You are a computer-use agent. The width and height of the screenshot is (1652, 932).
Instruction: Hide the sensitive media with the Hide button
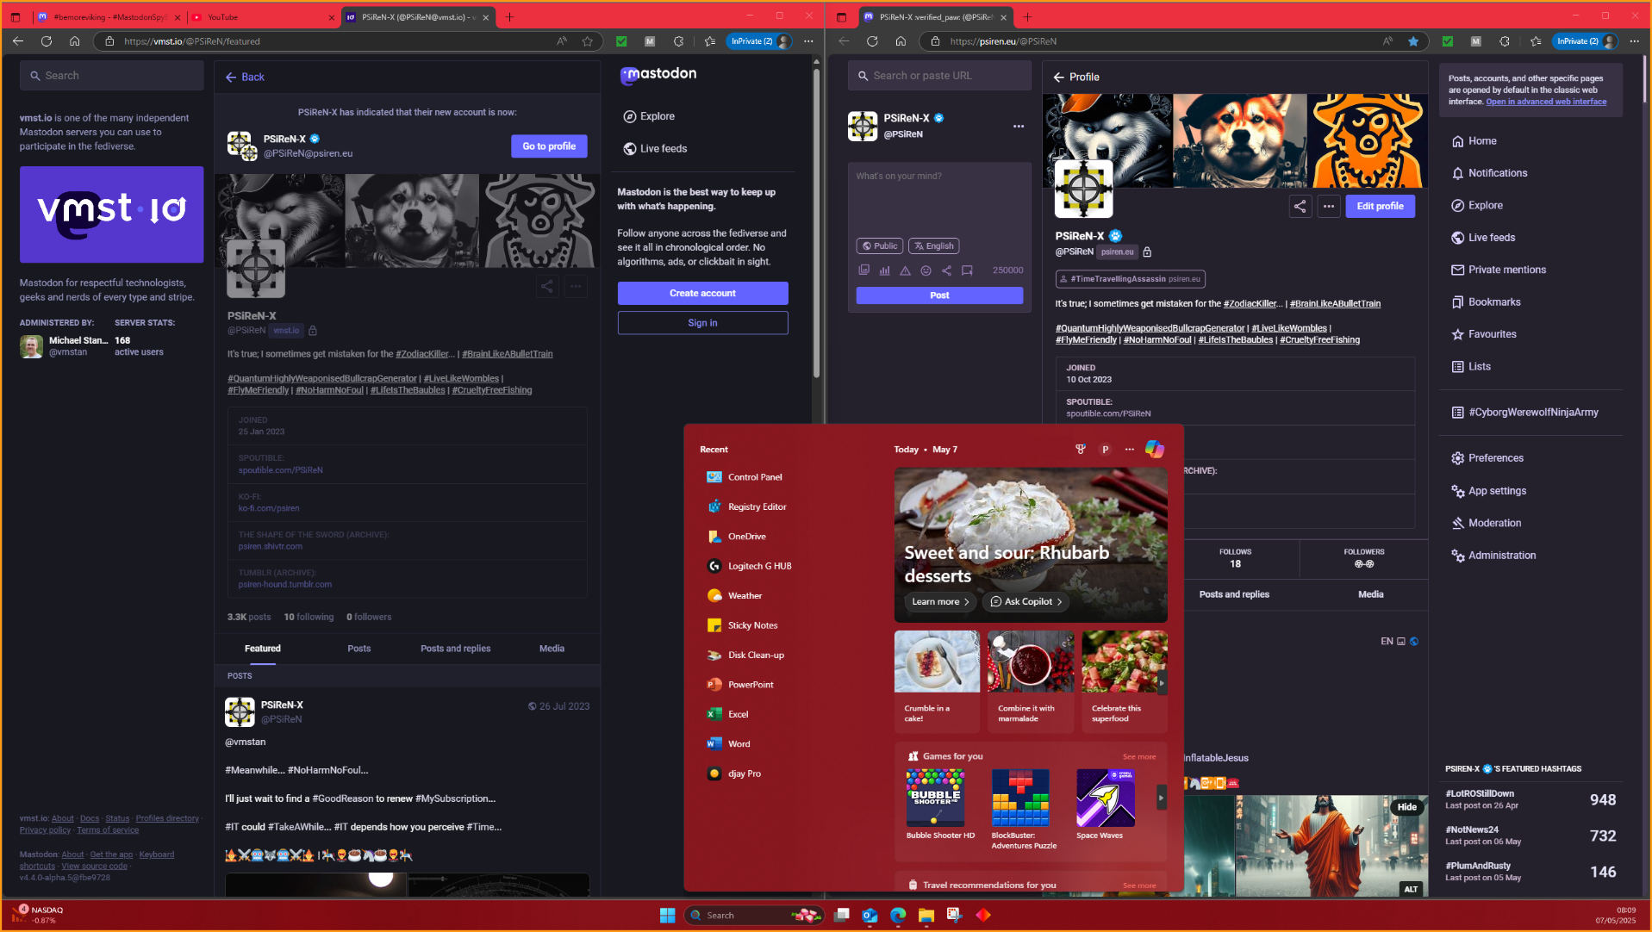pos(1406,807)
